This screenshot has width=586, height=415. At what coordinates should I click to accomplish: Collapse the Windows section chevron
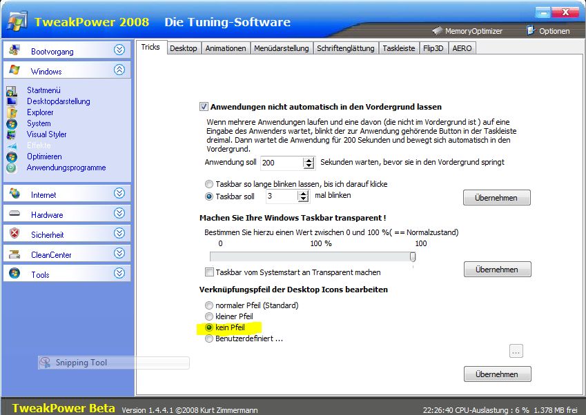(119, 70)
